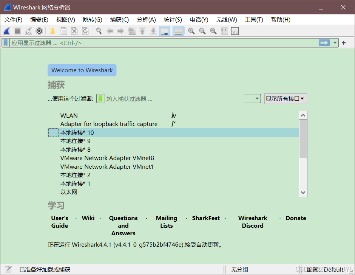Open the SharkFest link

pyautogui.click(x=206, y=218)
